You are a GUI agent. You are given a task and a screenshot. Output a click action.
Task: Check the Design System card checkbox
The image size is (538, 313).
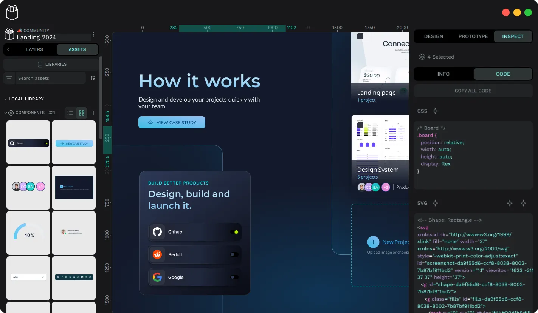(360, 125)
